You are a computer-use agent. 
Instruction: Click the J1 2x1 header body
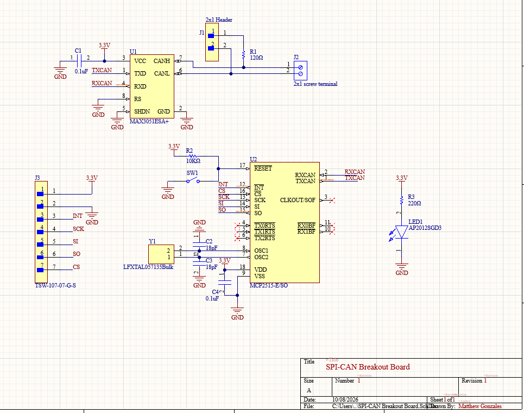[x=212, y=42]
